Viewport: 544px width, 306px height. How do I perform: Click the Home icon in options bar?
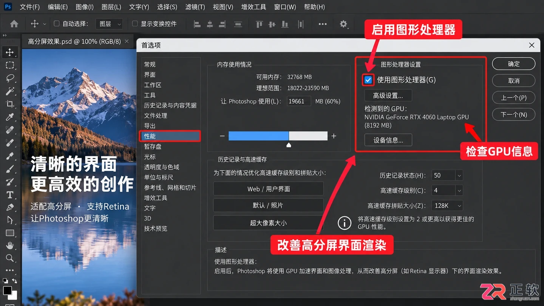(x=14, y=24)
